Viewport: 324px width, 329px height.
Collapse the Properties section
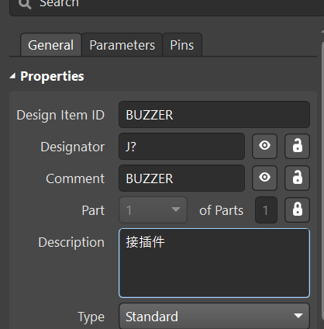coord(12,76)
